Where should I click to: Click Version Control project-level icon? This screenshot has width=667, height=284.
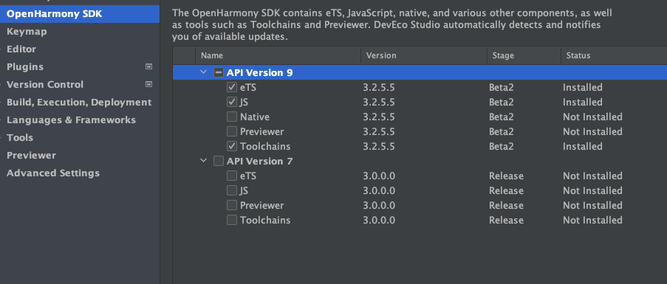click(x=148, y=85)
